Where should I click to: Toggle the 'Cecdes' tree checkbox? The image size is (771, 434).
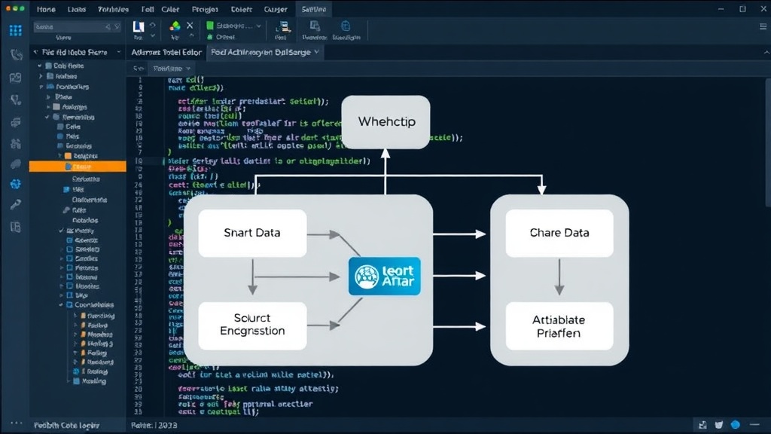tap(70, 258)
